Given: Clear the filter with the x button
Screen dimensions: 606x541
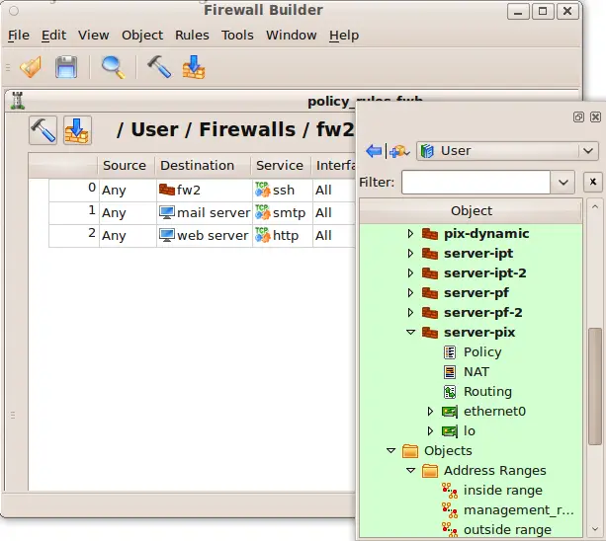Looking at the screenshot, I should click(x=593, y=182).
